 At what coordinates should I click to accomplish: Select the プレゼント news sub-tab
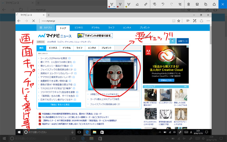tap(106, 48)
